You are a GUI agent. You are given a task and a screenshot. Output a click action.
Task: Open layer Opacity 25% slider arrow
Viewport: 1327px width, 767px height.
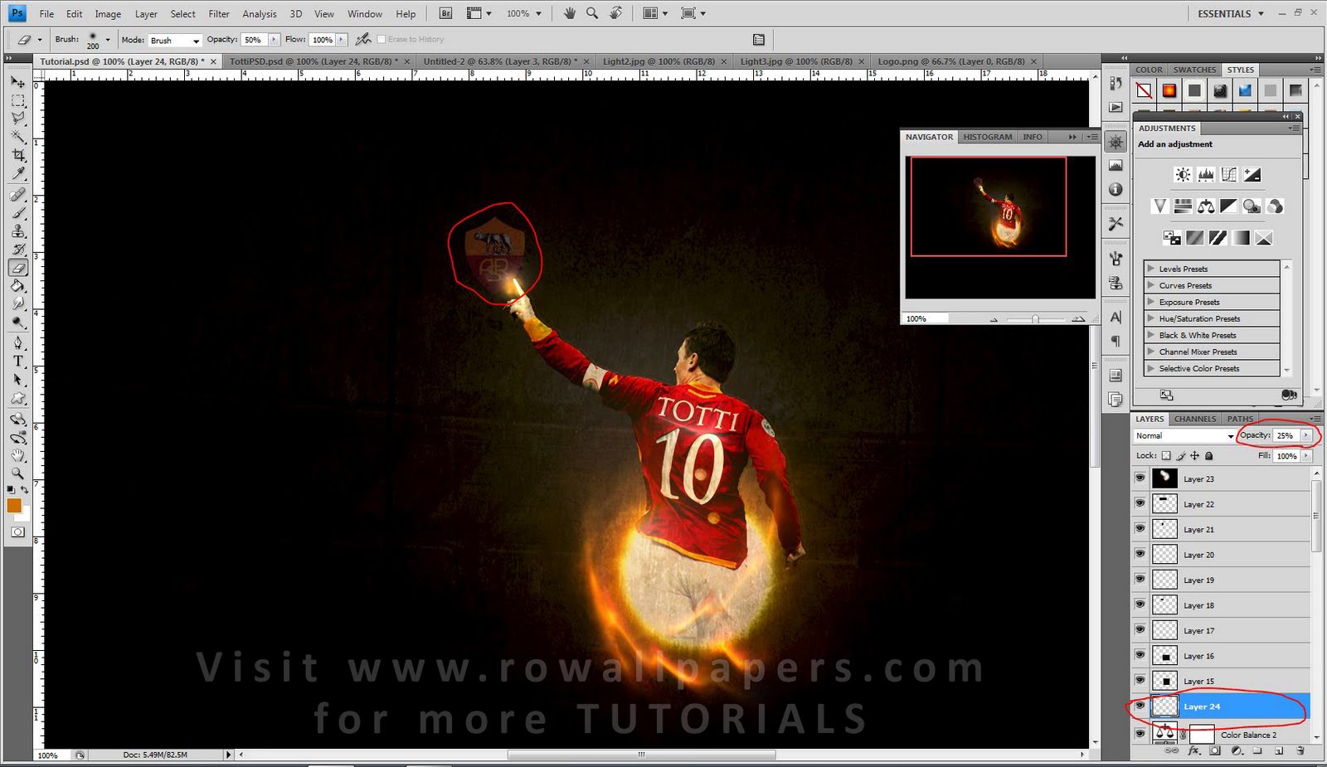coord(1306,435)
